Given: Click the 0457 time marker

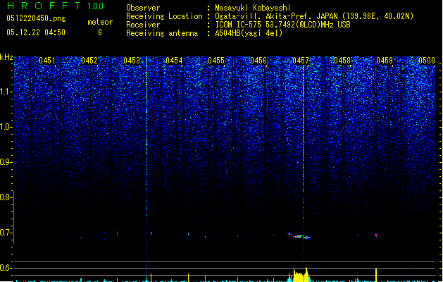Looking at the screenshot, I should [x=301, y=61].
